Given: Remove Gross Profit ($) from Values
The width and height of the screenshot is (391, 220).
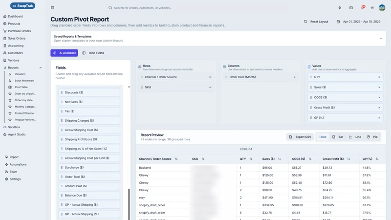Looking at the screenshot, I should click(x=379, y=108).
